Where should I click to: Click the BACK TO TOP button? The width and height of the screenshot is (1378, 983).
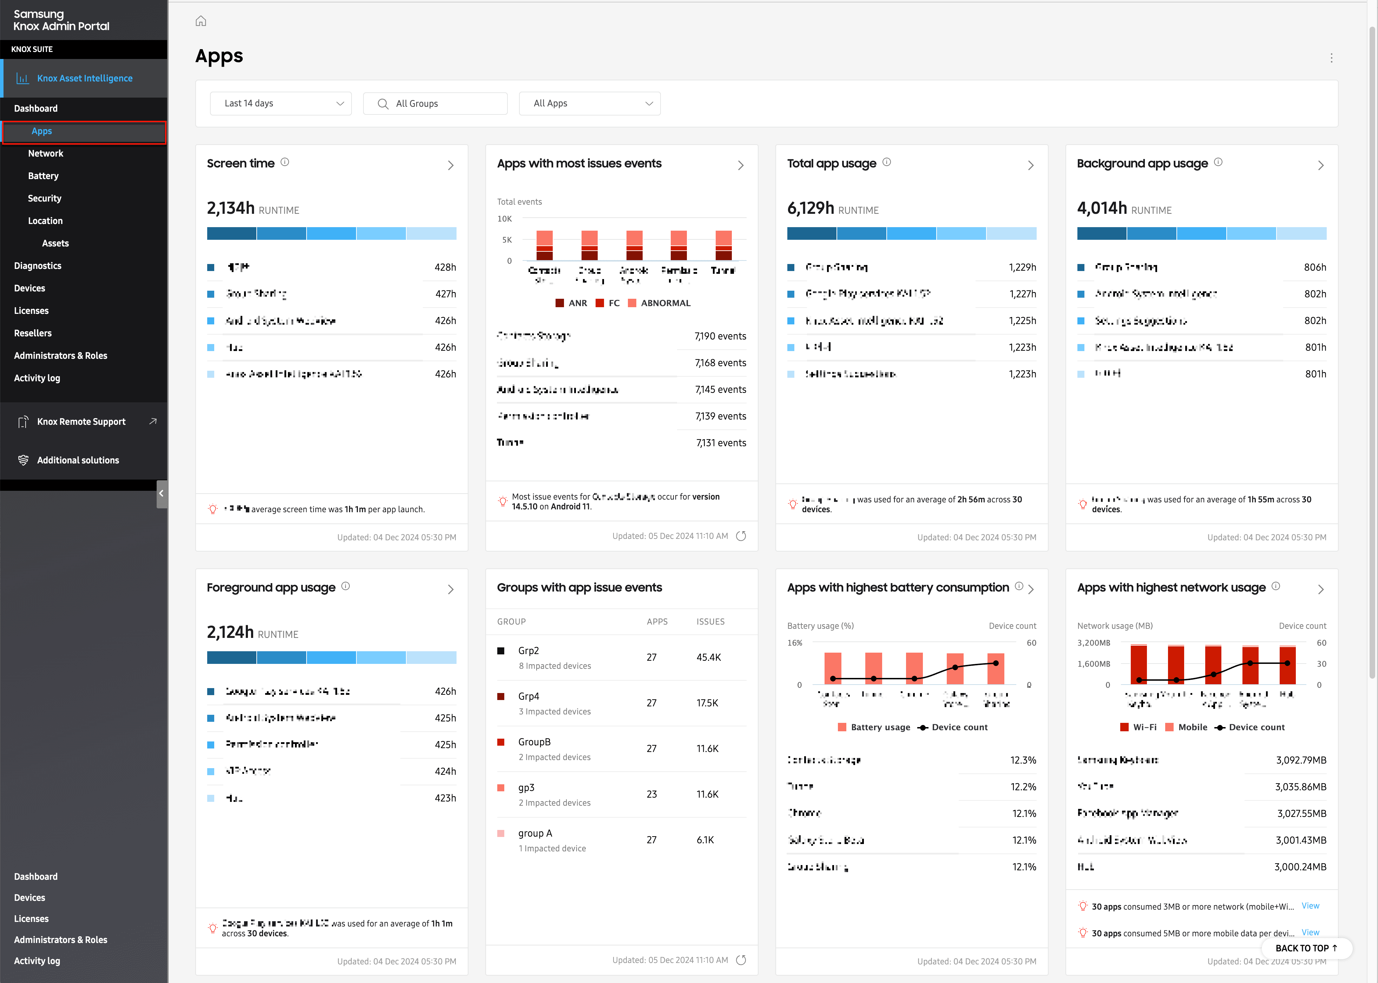[1306, 948]
